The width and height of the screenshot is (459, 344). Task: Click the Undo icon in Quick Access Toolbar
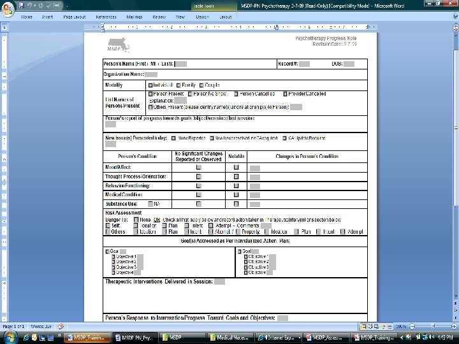[30, 6]
